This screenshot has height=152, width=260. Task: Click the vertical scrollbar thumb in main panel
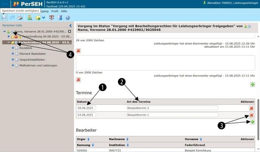(258, 120)
